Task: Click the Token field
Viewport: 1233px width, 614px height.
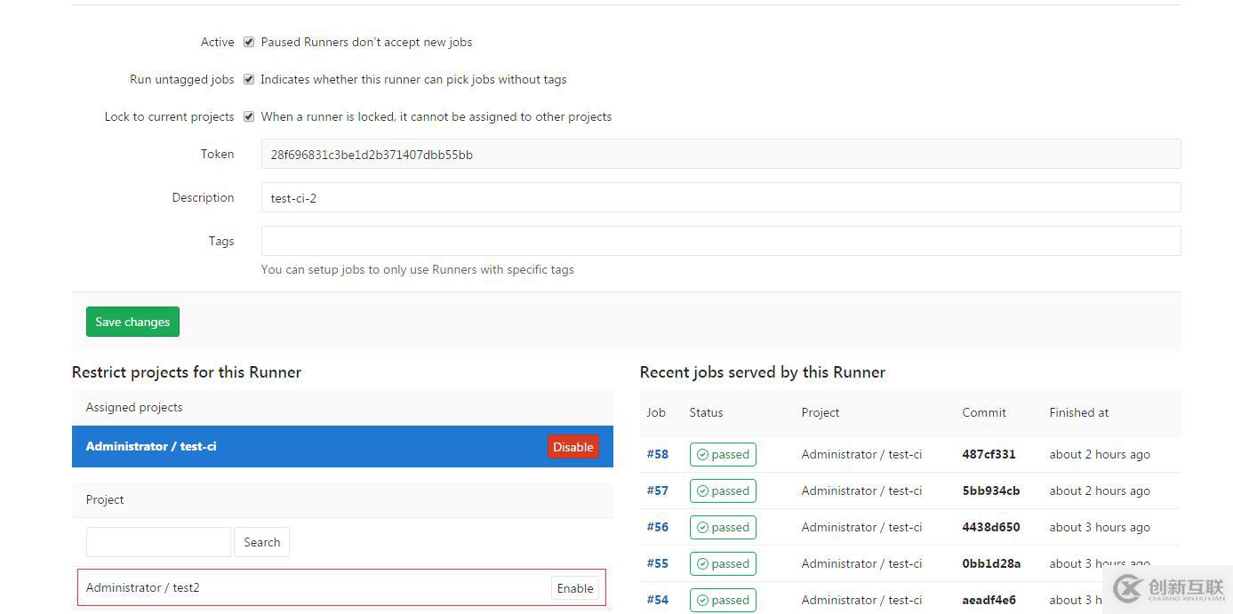Action: (x=721, y=154)
